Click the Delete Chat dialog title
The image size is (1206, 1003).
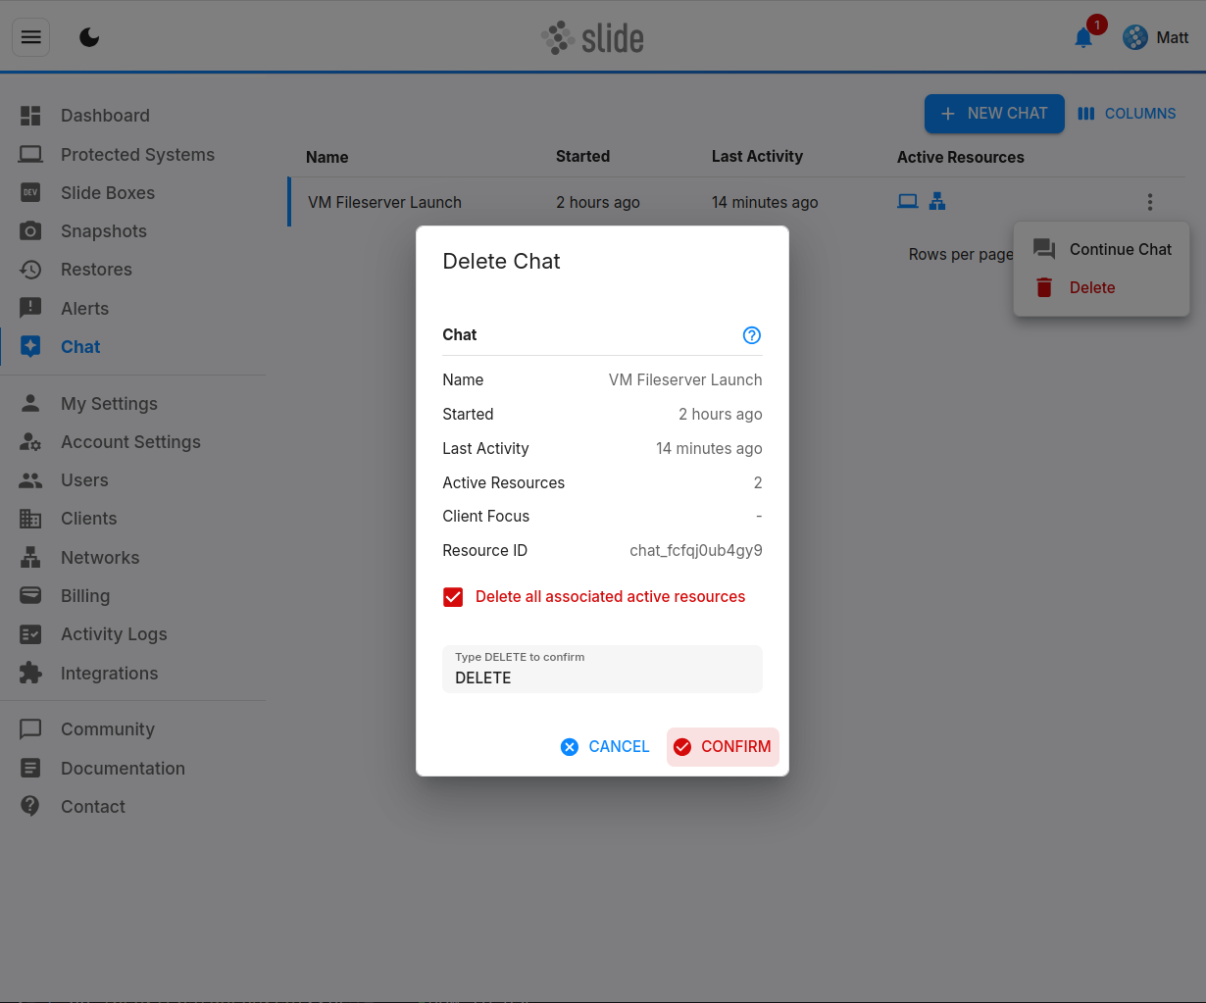point(502,262)
